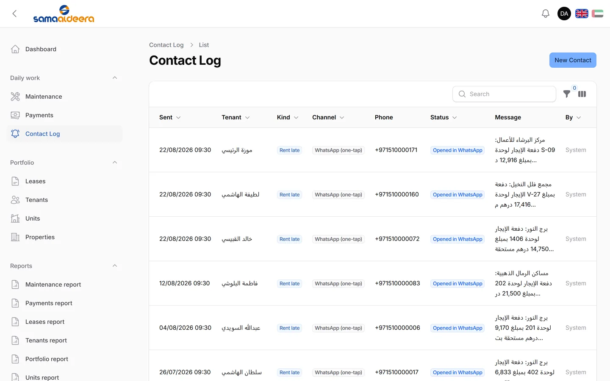Focus the Search input field
Screen dimensions: 610x381
[504, 94]
